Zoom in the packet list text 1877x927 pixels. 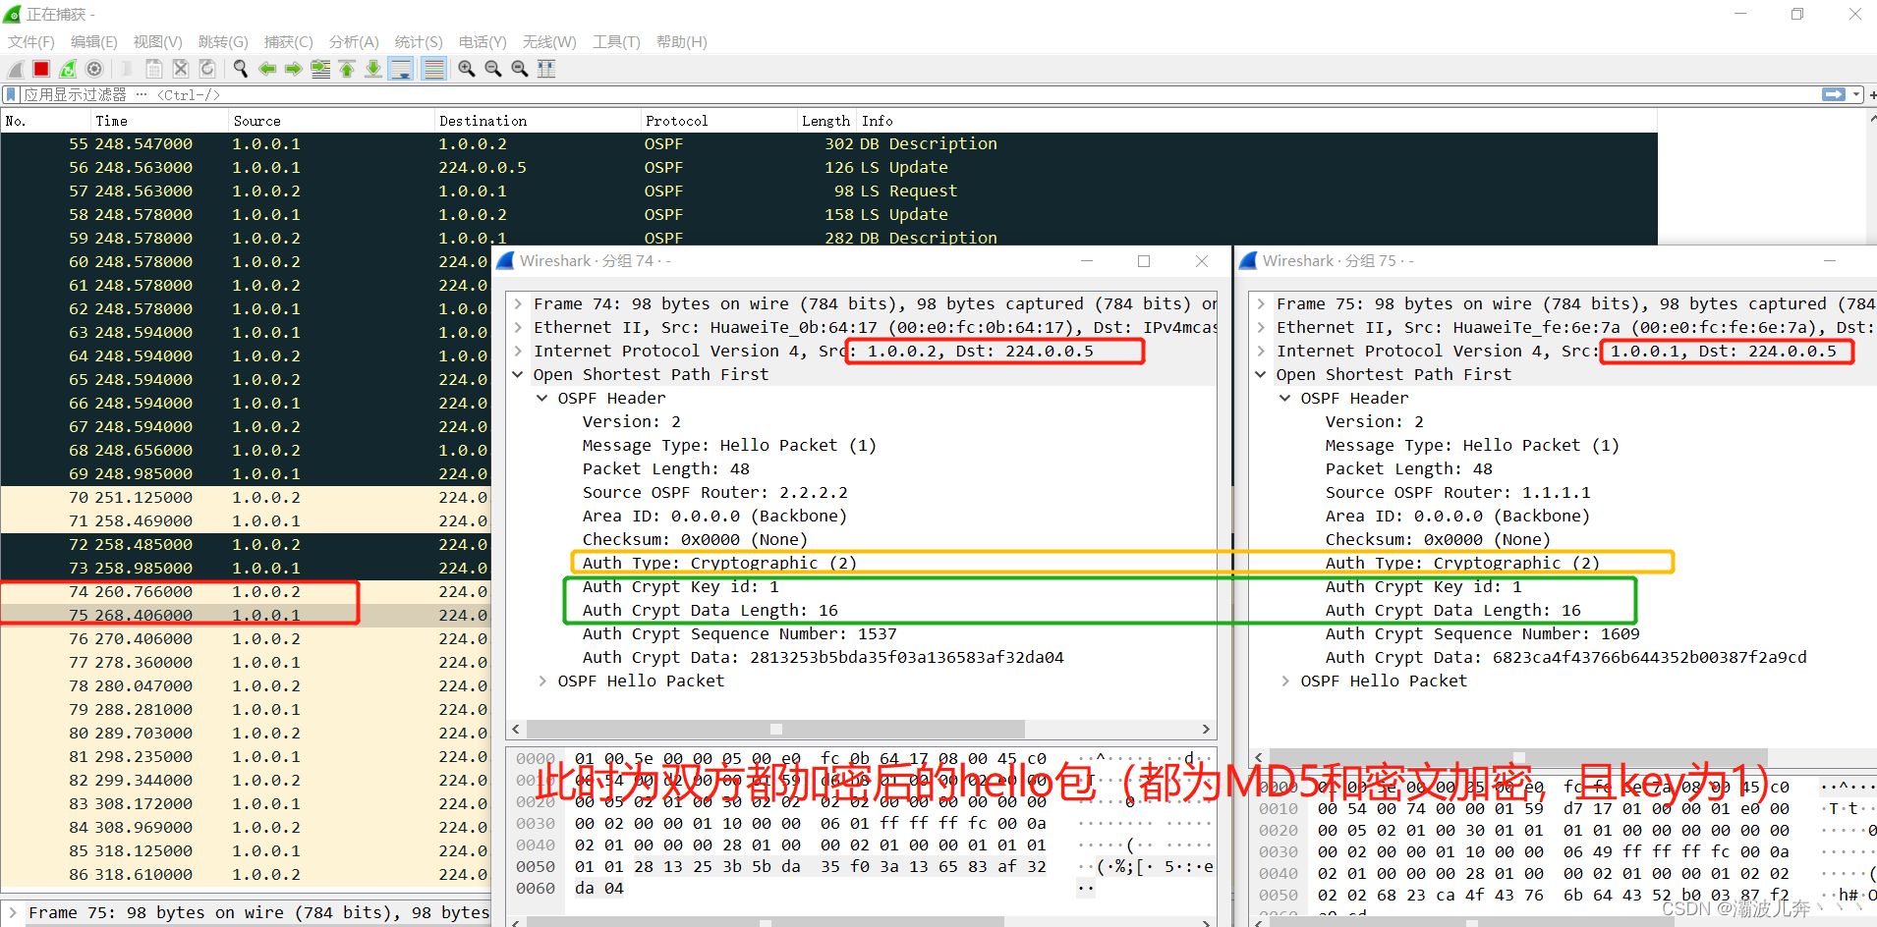pos(467,69)
